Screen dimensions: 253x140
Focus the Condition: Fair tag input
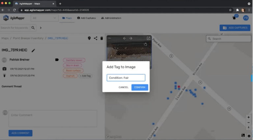click(126, 78)
